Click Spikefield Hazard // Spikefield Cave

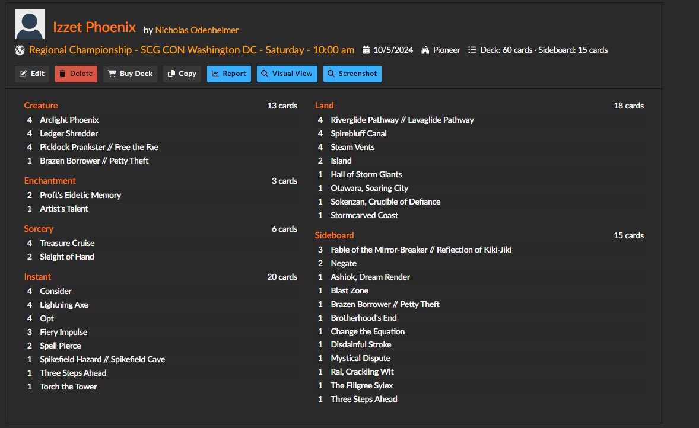(102, 359)
